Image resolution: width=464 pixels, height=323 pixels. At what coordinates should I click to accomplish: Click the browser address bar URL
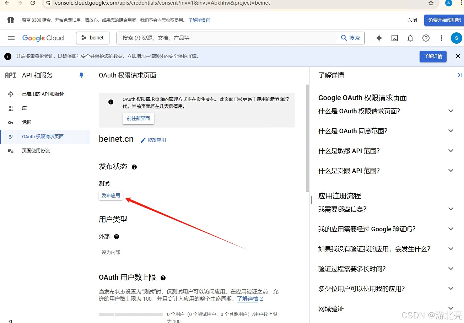(162, 3)
